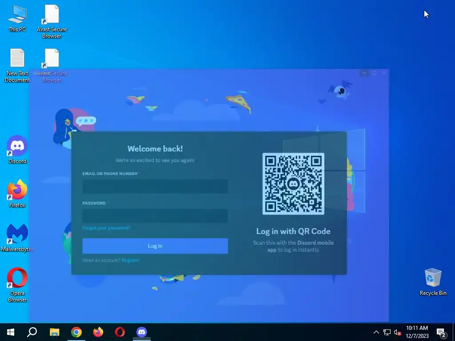
Task: Click the Welcome back! heading
Action: tap(155, 148)
